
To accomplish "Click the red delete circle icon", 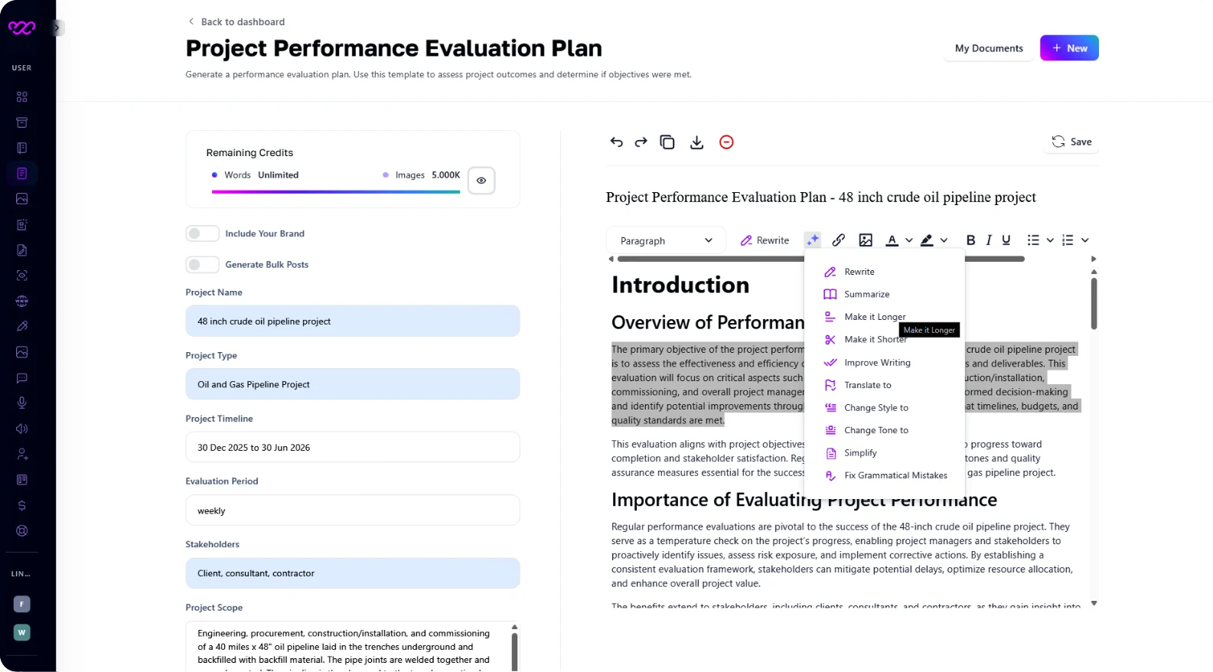I will pos(726,142).
